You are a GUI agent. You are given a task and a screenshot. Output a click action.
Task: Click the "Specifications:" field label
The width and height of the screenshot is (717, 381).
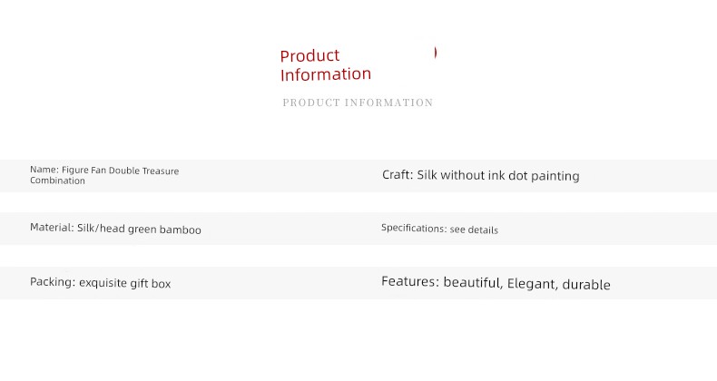click(x=414, y=229)
